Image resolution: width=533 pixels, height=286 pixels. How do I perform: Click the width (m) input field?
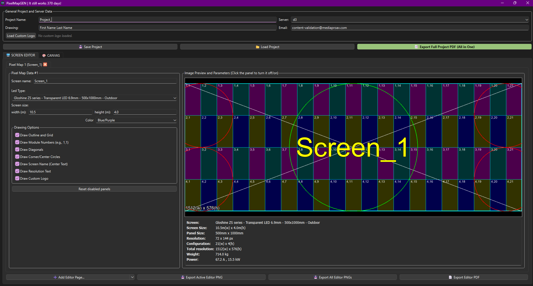(x=60, y=112)
